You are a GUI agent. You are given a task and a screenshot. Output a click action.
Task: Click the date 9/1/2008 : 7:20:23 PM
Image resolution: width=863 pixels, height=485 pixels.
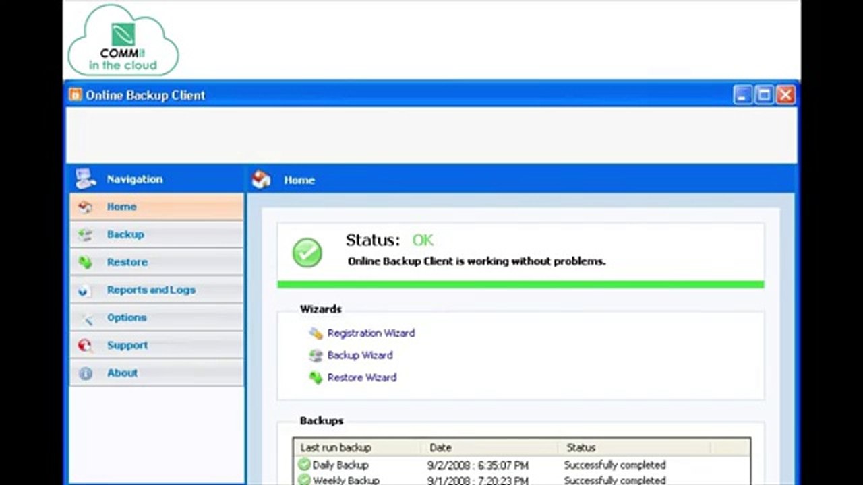[x=478, y=480]
